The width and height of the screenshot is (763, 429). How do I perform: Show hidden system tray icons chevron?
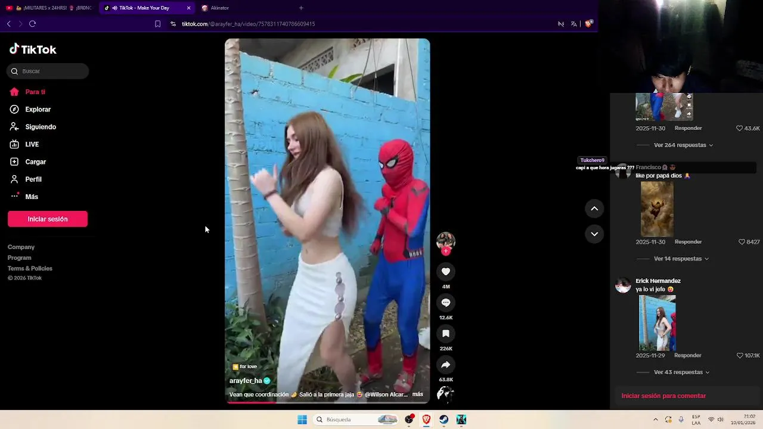656,419
